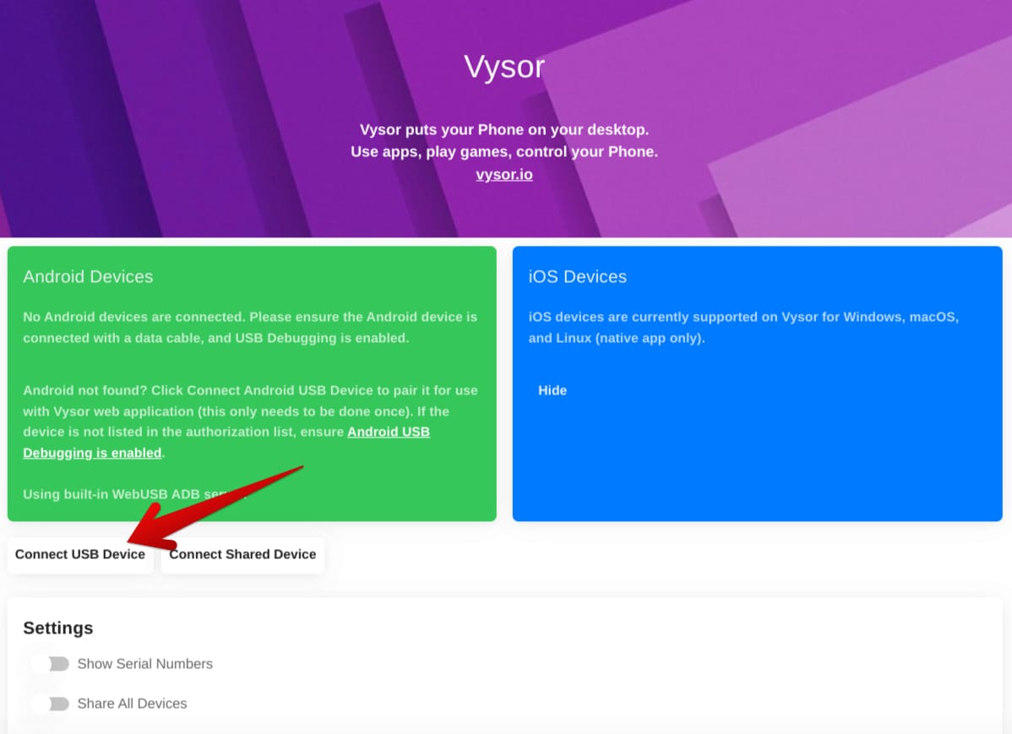Click 'Using built-in WebUSB ADB' text
This screenshot has height=734, width=1012.
111,494
